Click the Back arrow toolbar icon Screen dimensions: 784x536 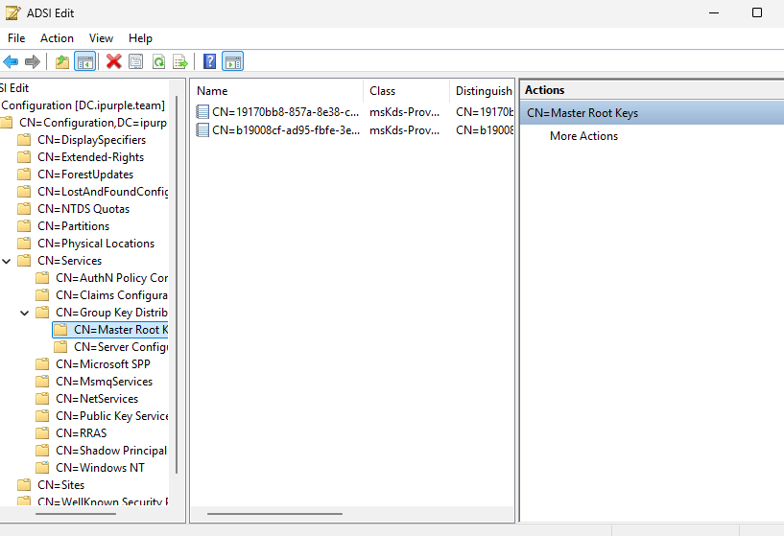[11, 61]
